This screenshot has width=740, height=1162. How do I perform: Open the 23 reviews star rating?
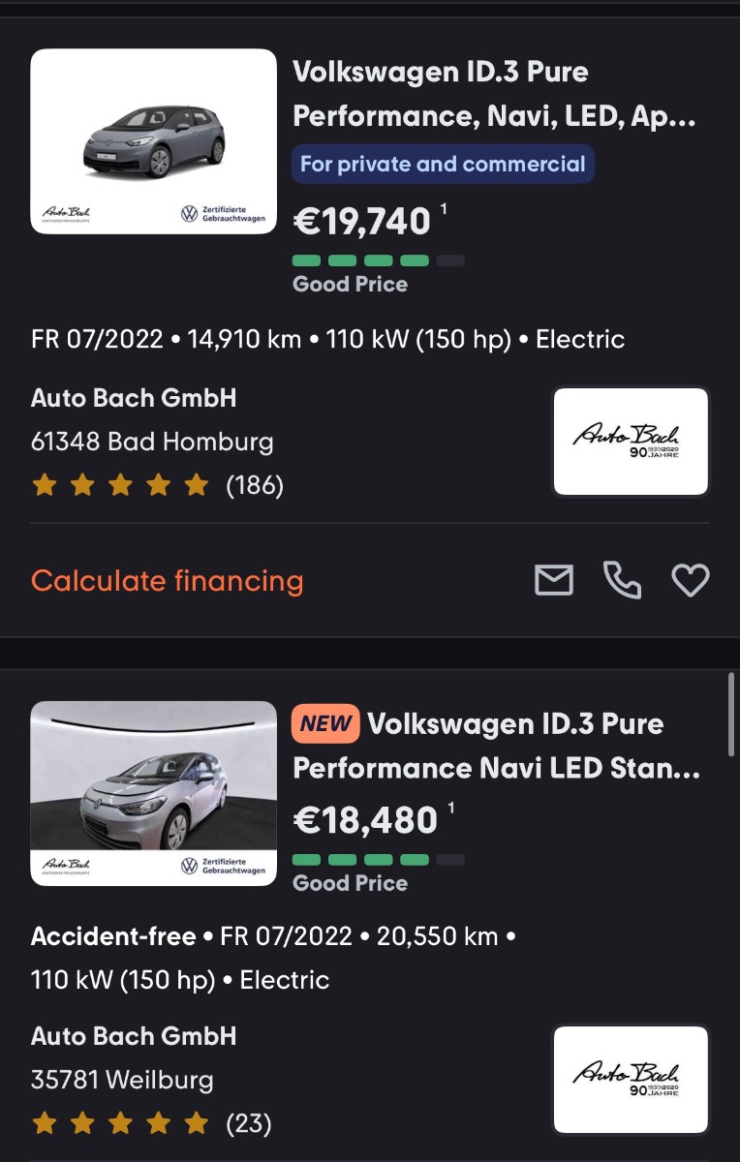[151, 1123]
